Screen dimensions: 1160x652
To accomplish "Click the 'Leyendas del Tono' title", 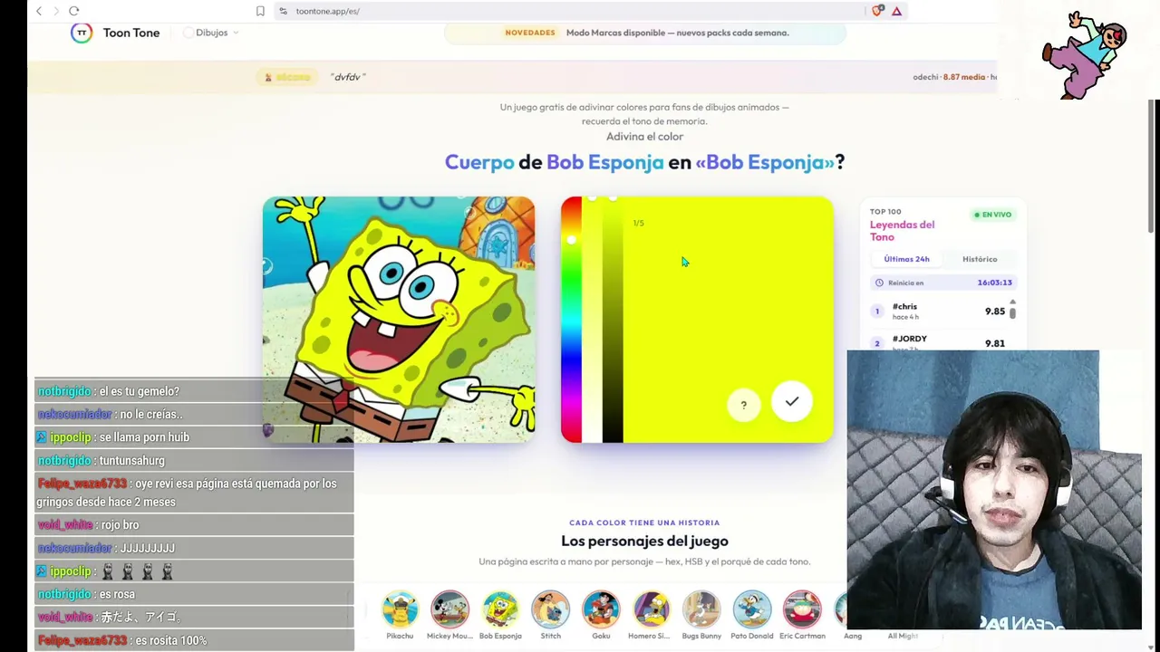I will [902, 231].
